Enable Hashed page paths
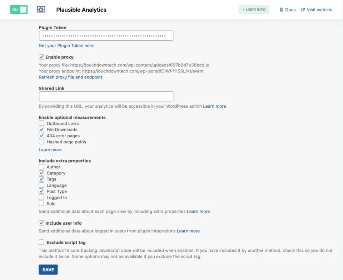Image resolution: width=343 pixels, height=280 pixels. tap(41, 142)
